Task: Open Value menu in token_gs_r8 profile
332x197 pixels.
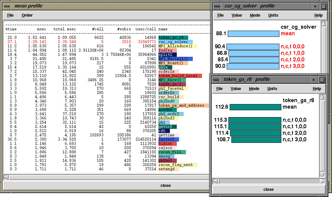Action: click(236, 89)
